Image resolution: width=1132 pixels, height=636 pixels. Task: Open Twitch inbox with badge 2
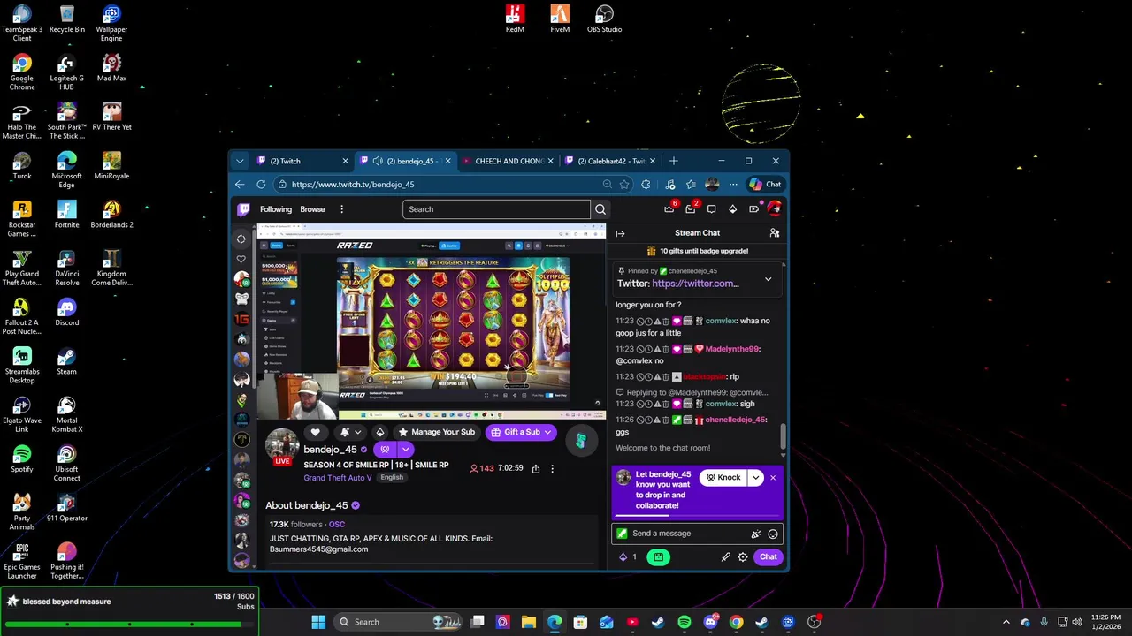691,208
